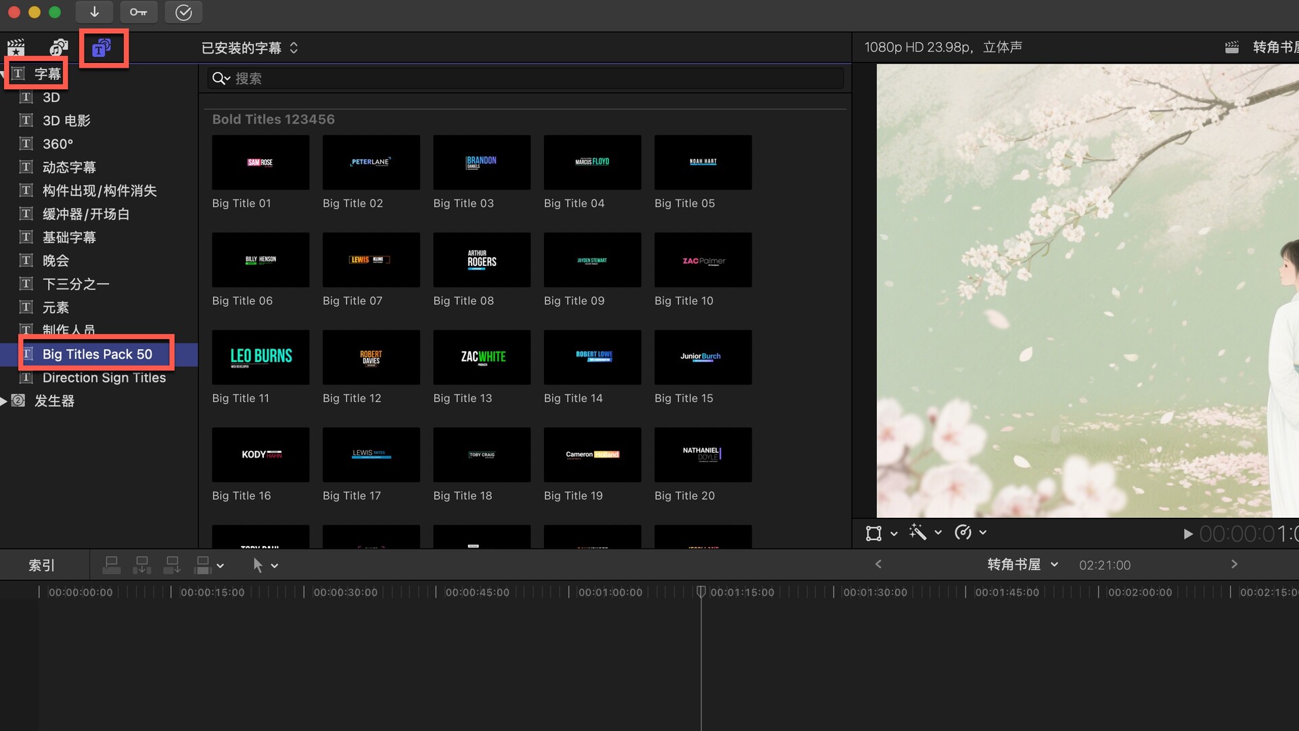The image size is (1299, 731).
Task: Click the retiming speedometer icon
Action: [x=963, y=533]
